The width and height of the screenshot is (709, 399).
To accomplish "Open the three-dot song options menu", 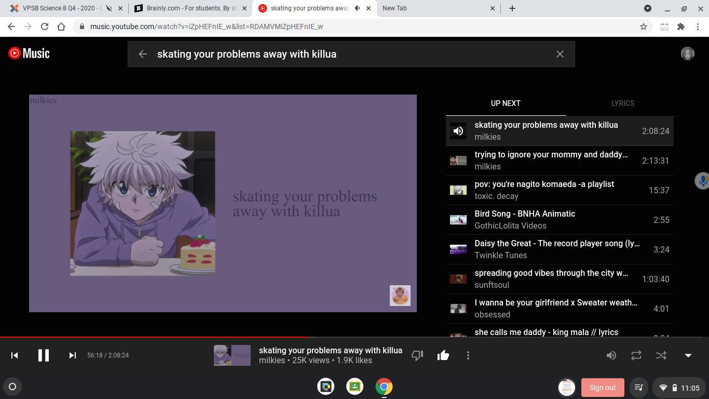I will (x=468, y=355).
